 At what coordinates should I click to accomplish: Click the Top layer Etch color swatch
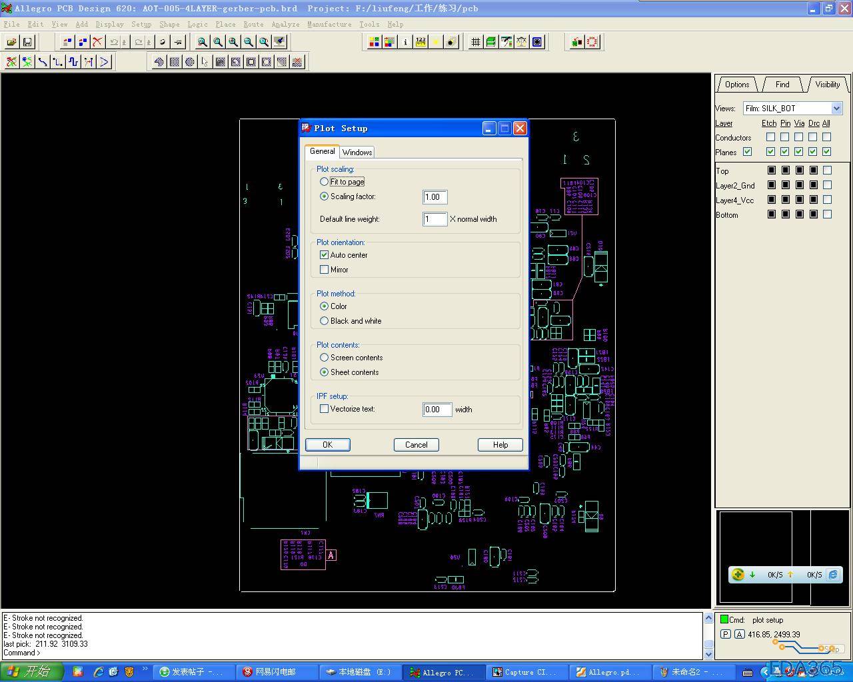[x=771, y=170]
